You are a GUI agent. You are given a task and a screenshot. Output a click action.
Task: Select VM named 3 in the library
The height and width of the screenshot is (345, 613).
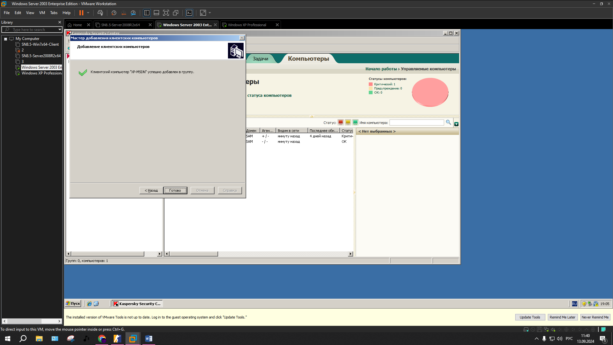pos(22,62)
